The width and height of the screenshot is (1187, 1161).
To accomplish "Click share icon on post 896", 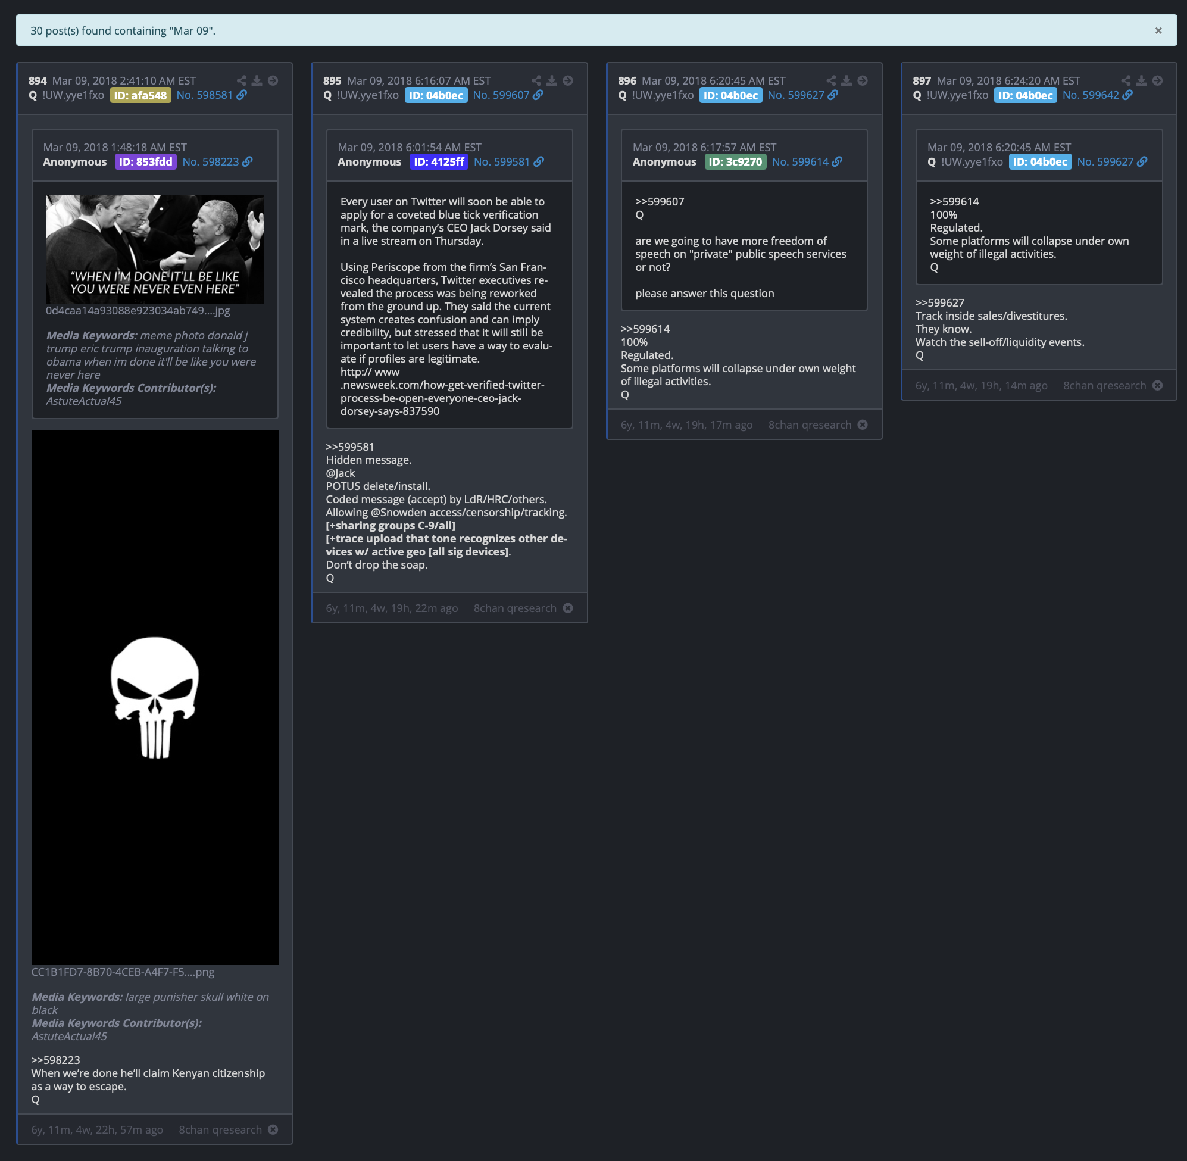I will tap(831, 80).
